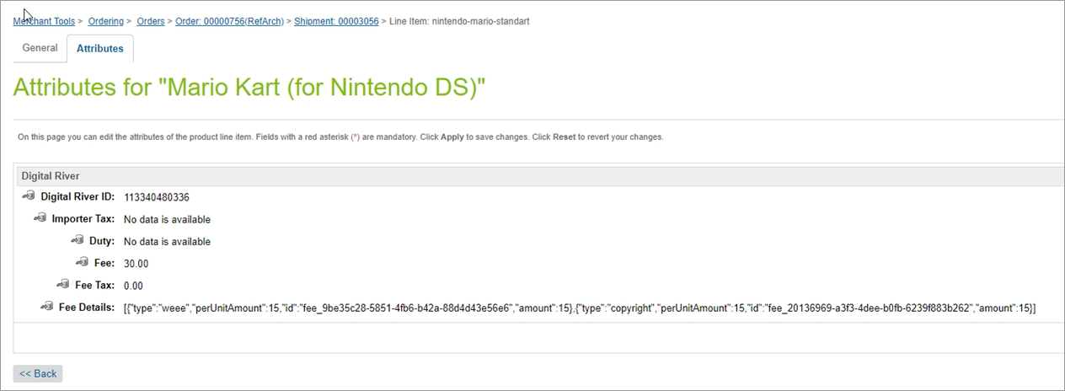
Task: Open Order: 00000756(RefArch) breadcrumb link
Action: [x=229, y=21]
